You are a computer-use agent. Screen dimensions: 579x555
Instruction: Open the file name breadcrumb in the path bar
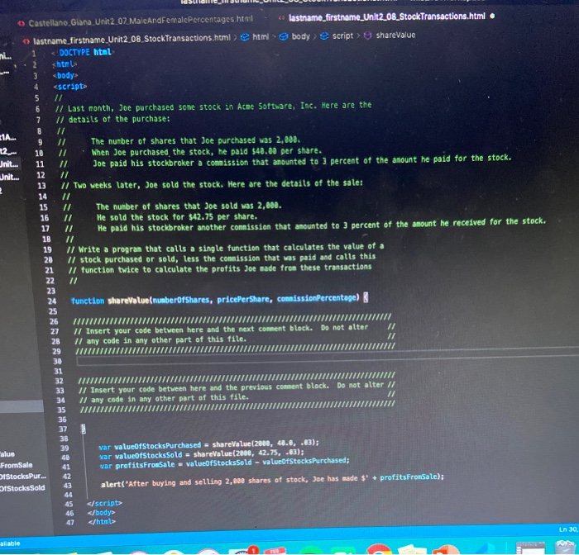click(132, 38)
